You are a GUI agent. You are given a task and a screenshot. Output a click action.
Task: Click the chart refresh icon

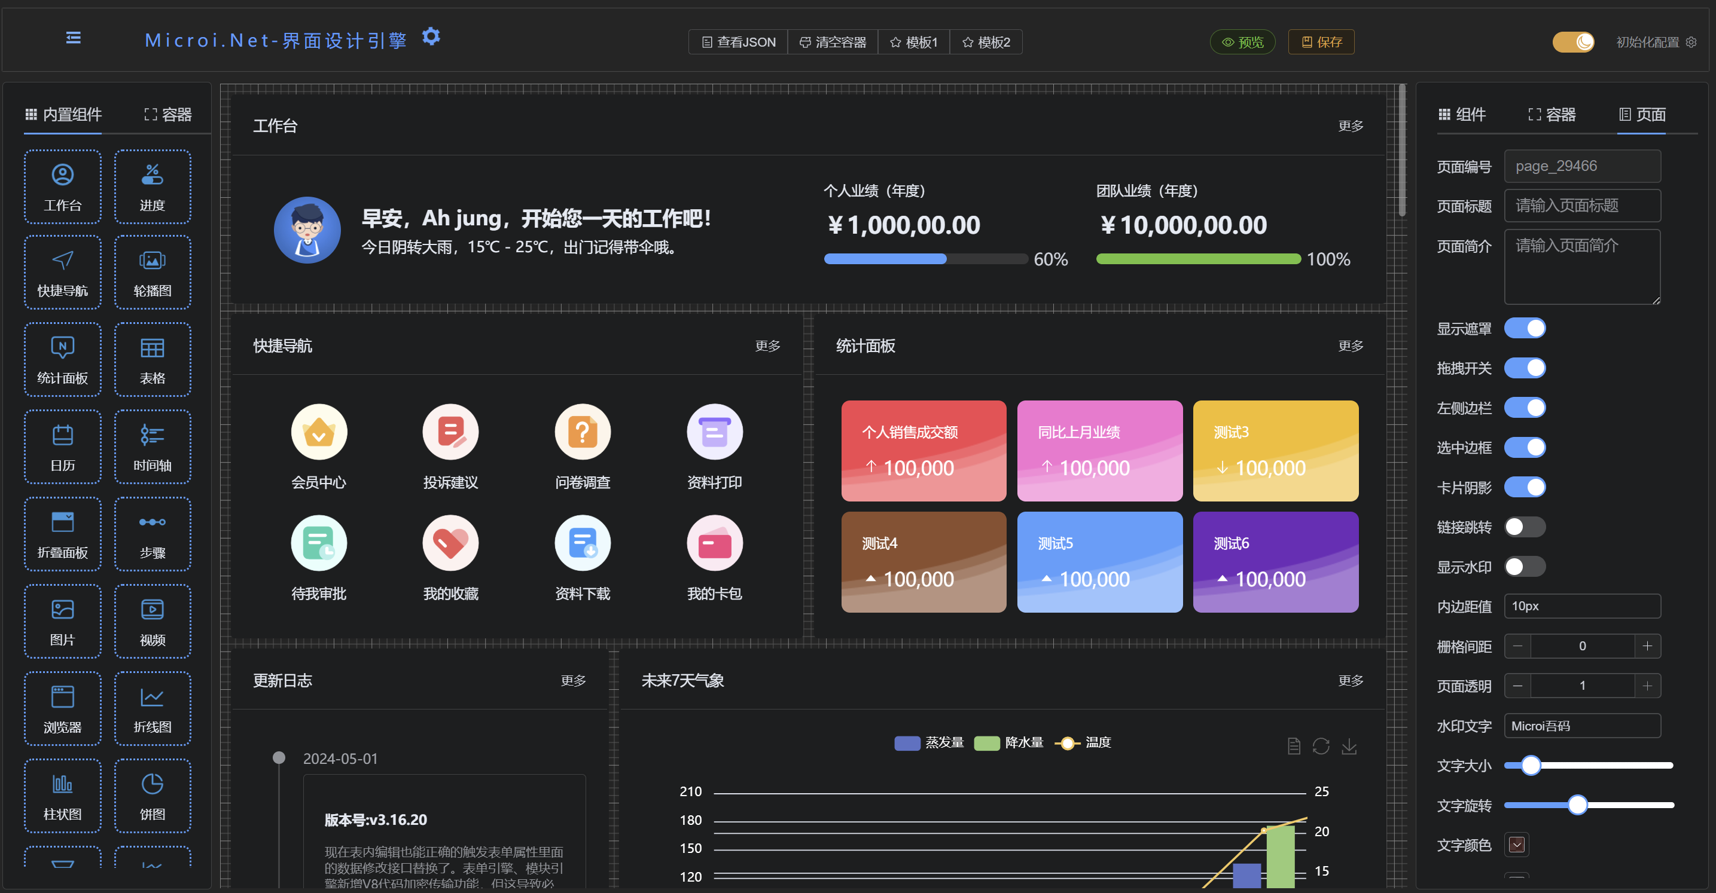pyautogui.click(x=1321, y=746)
